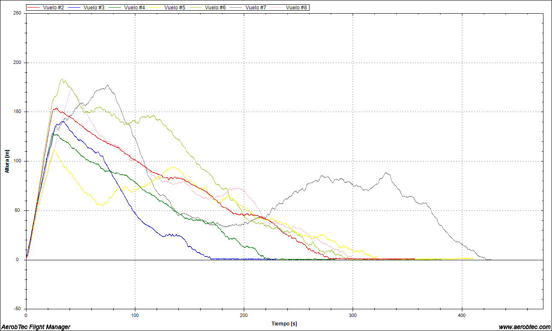Select the Vuelo #3 legend entry
The height and width of the screenshot is (331, 552).
(94, 8)
